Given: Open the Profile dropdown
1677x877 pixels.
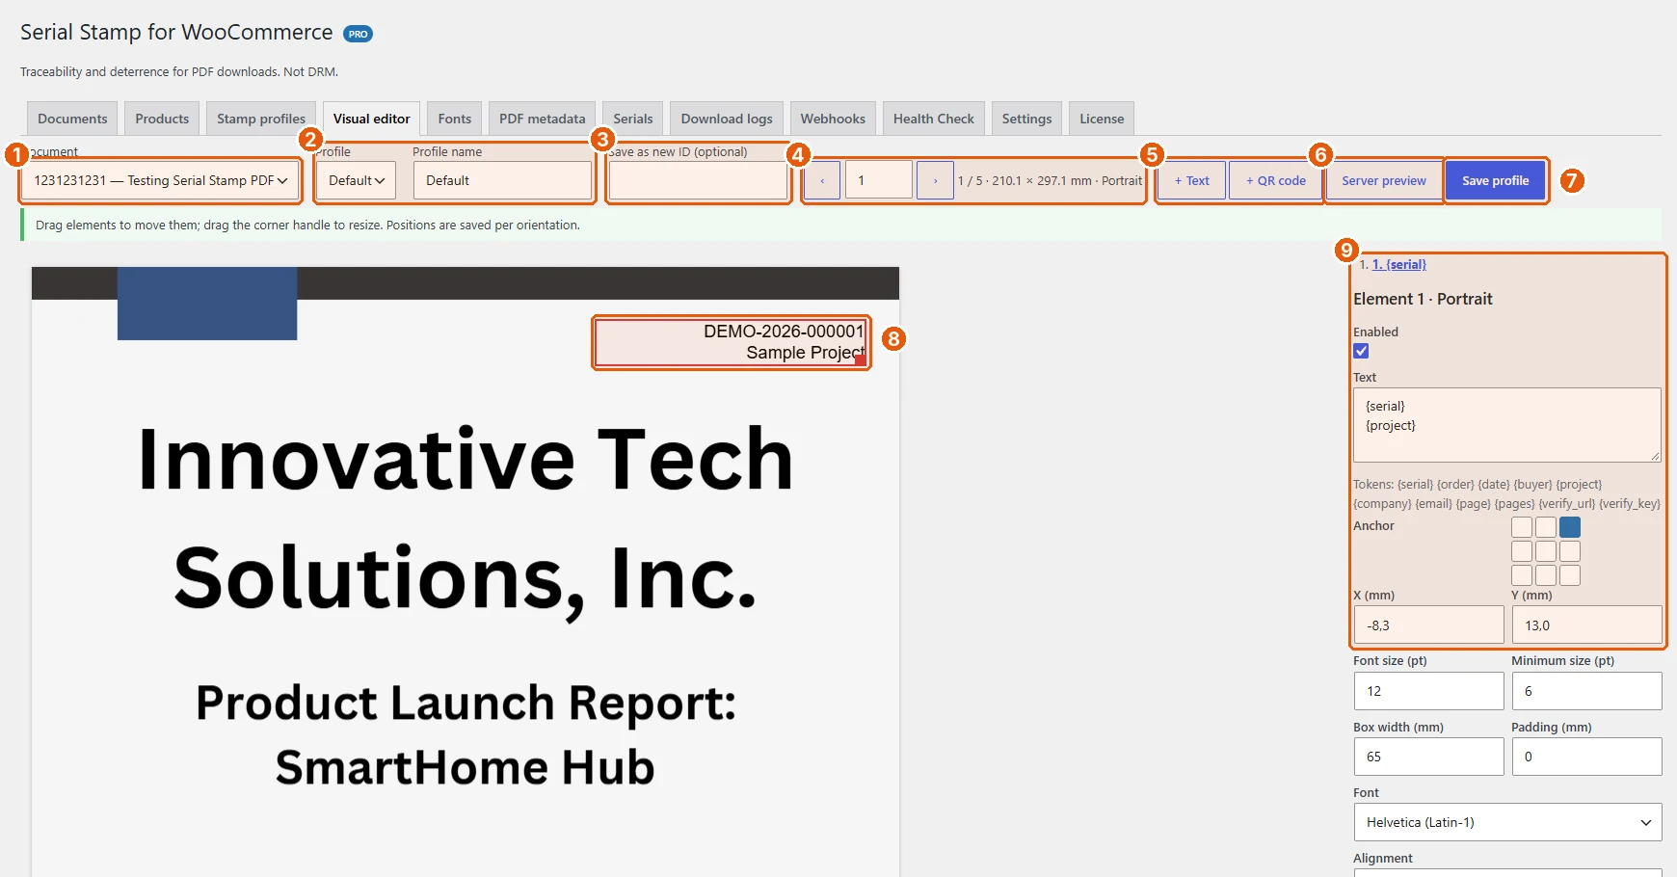Looking at the screenshot, I should tap(356, 180).
